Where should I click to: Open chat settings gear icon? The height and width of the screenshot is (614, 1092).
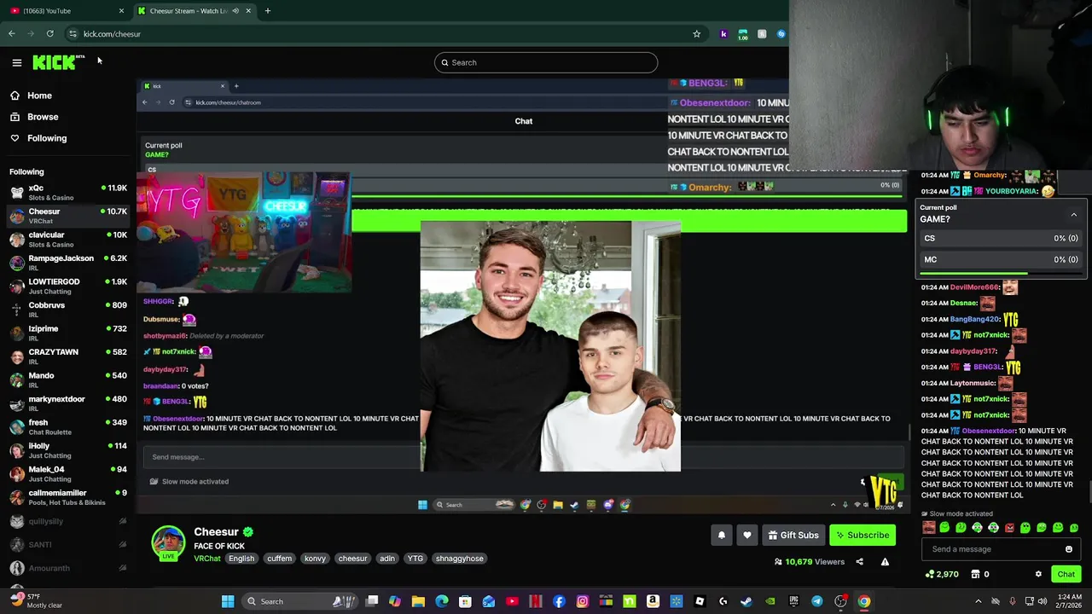1038,574
